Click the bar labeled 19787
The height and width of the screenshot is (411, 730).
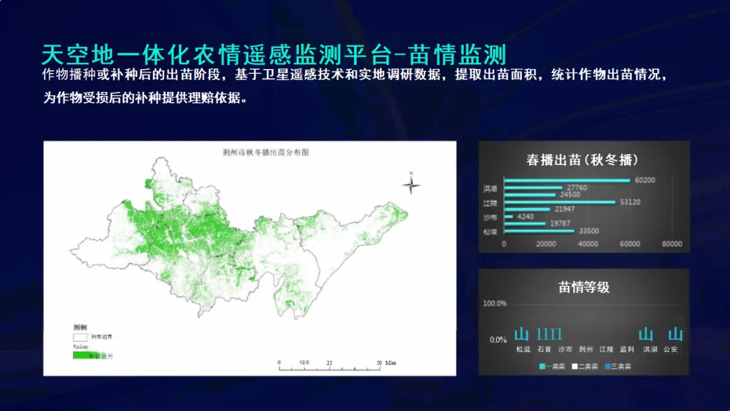pos(525,224)
